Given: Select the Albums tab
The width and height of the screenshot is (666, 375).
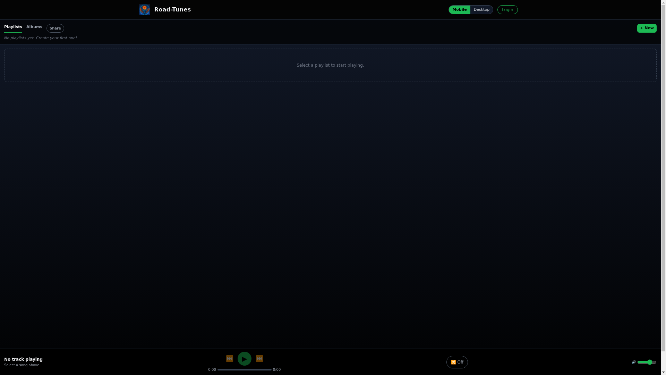Looking at the screenshot, I should pyautogui.click(x=34, y=28).
